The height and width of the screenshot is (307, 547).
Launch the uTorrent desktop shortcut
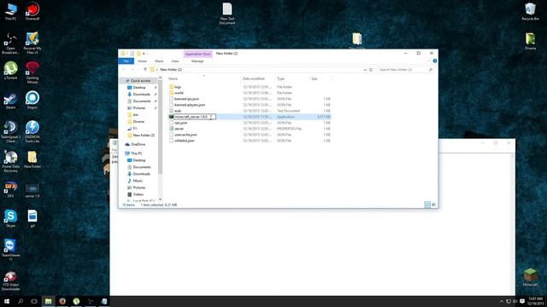10,71
